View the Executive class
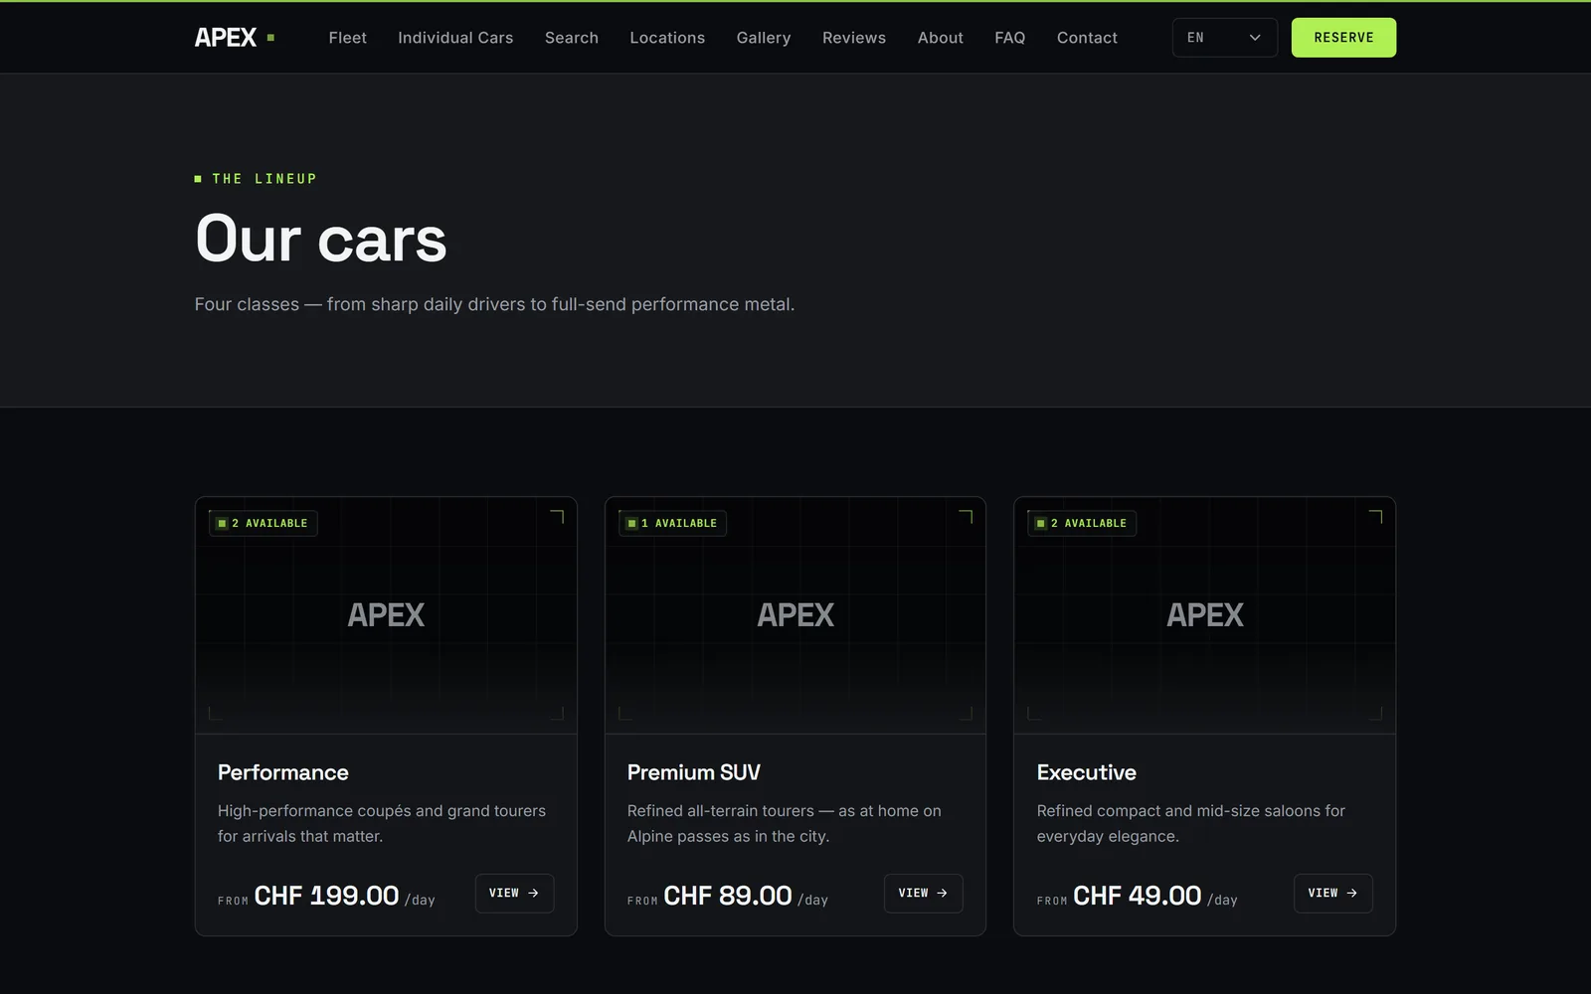This screenshot has height=994, width=1591. [1332, 893]
